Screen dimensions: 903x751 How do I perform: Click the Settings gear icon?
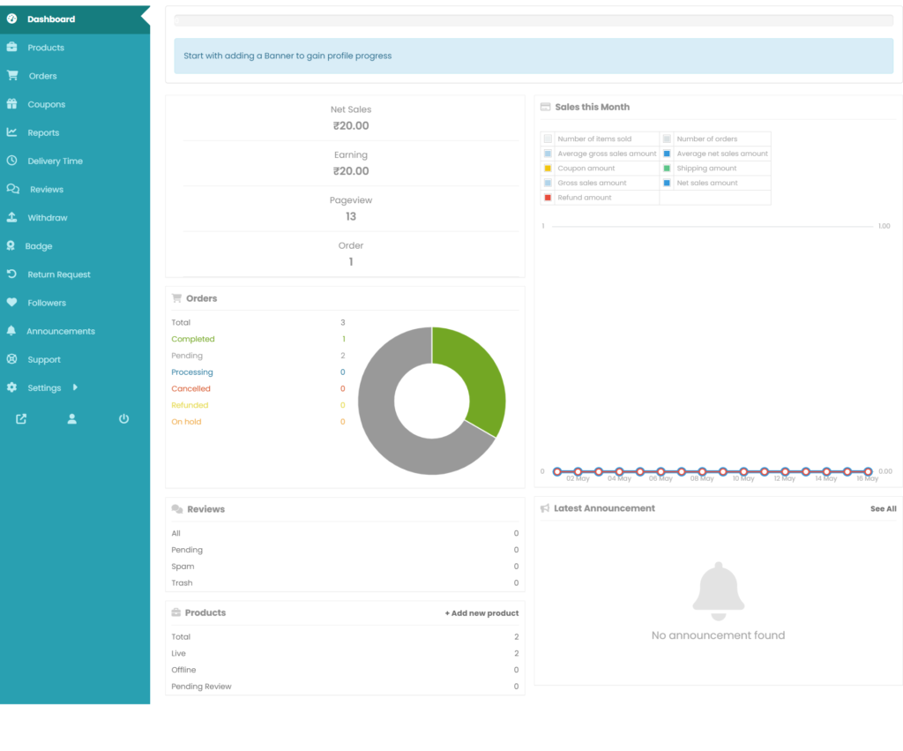tap(11, 387)
